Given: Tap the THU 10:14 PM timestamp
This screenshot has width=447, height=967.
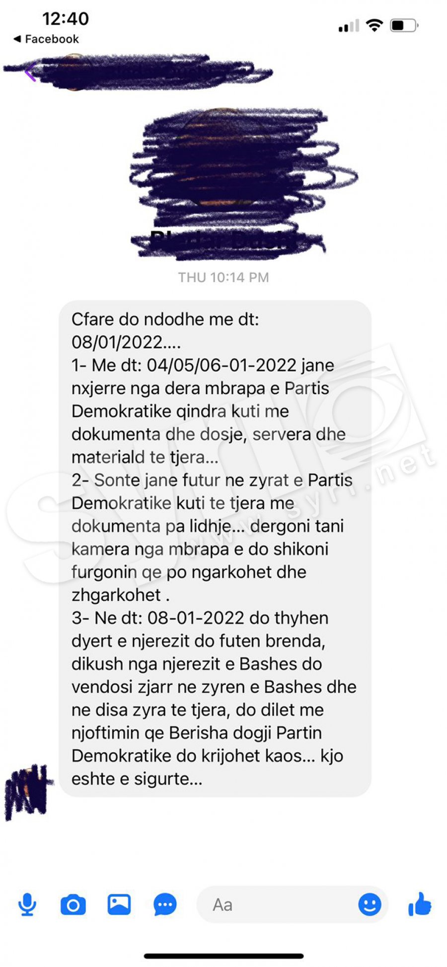Looking at the screenshot, I should pyautogui.click(x=223, y=277).
